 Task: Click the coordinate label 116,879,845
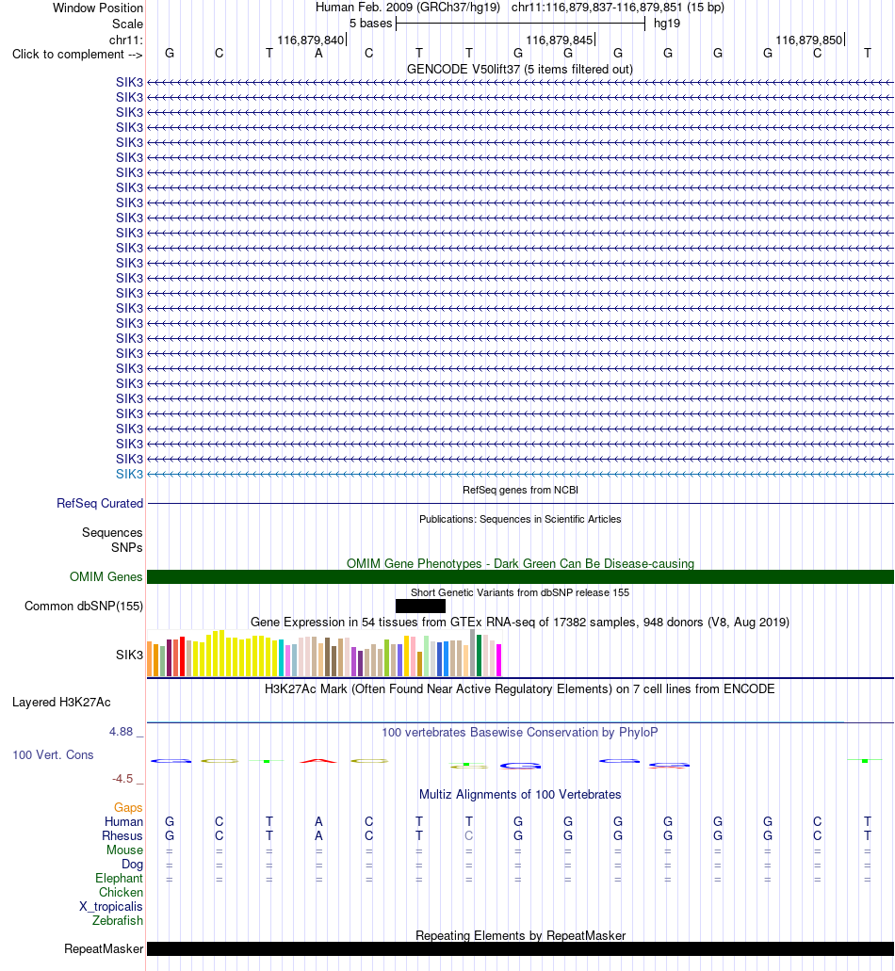(x=560, y=40)
